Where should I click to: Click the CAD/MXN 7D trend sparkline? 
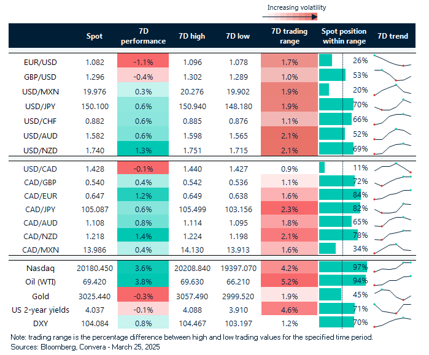pyautogui.click(x=393, y=248)
